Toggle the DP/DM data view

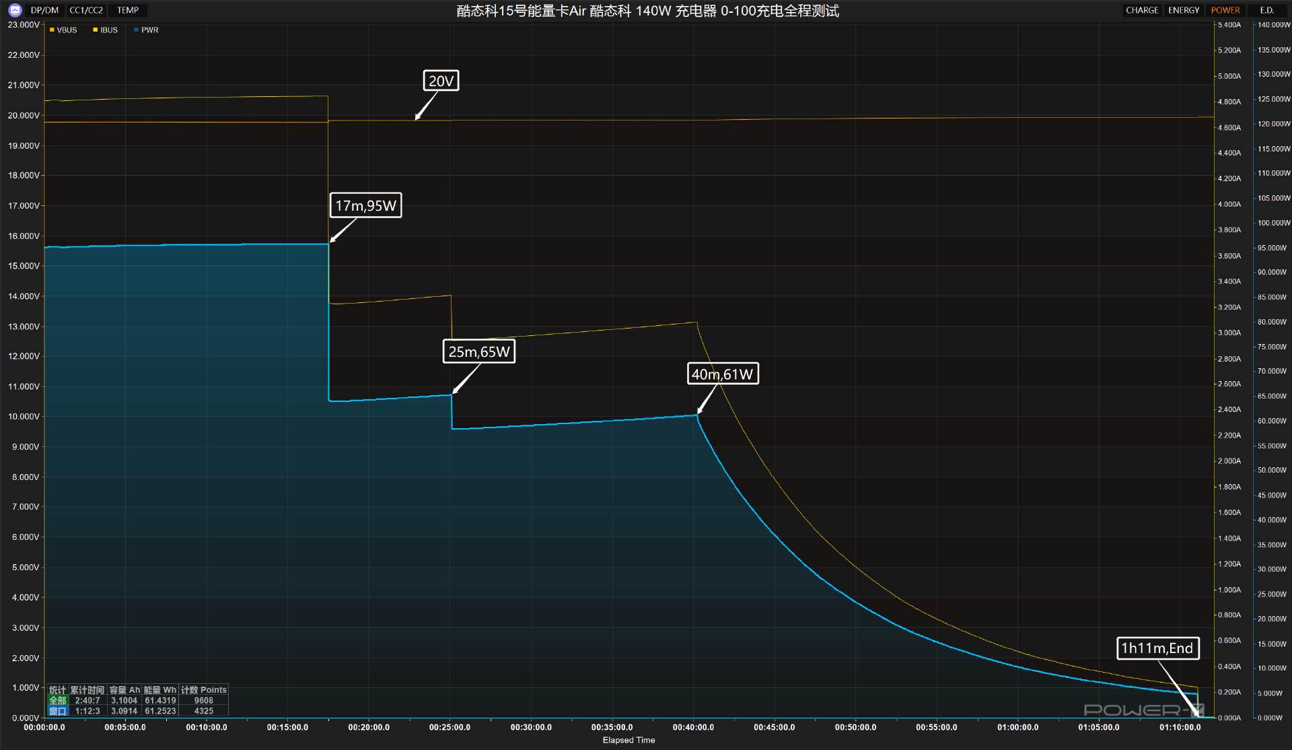(45, 10)
